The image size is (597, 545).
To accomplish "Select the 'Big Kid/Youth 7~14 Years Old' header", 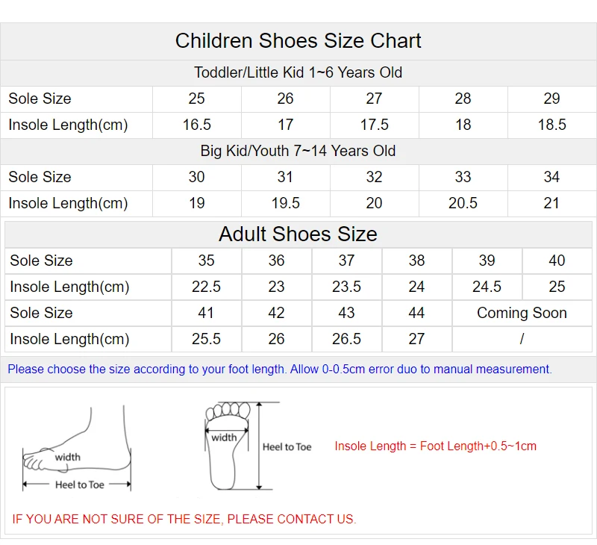I will click(x=298, y=151).
